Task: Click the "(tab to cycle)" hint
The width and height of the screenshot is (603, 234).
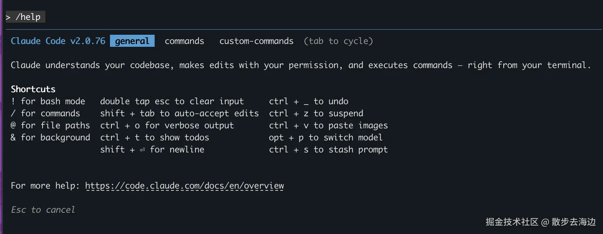Action: click(338, 41)
